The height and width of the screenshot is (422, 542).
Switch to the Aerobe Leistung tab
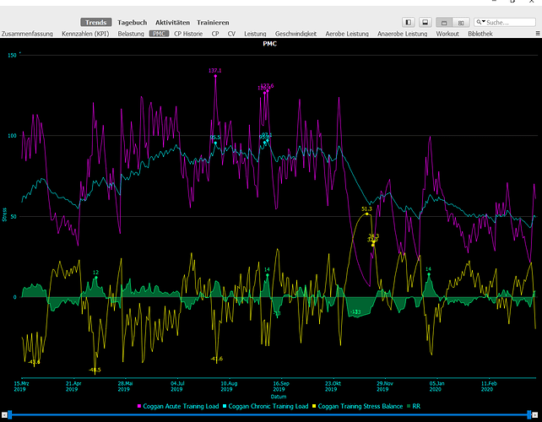tap(347, 34)
